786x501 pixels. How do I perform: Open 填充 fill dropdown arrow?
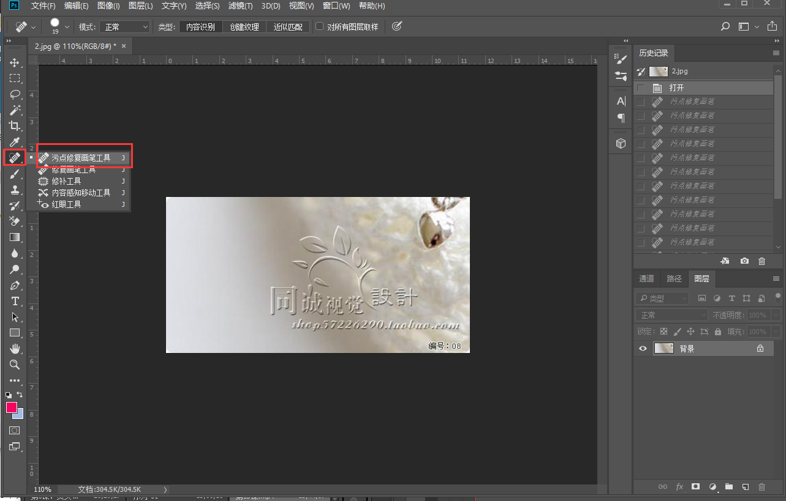coord(776,332)
